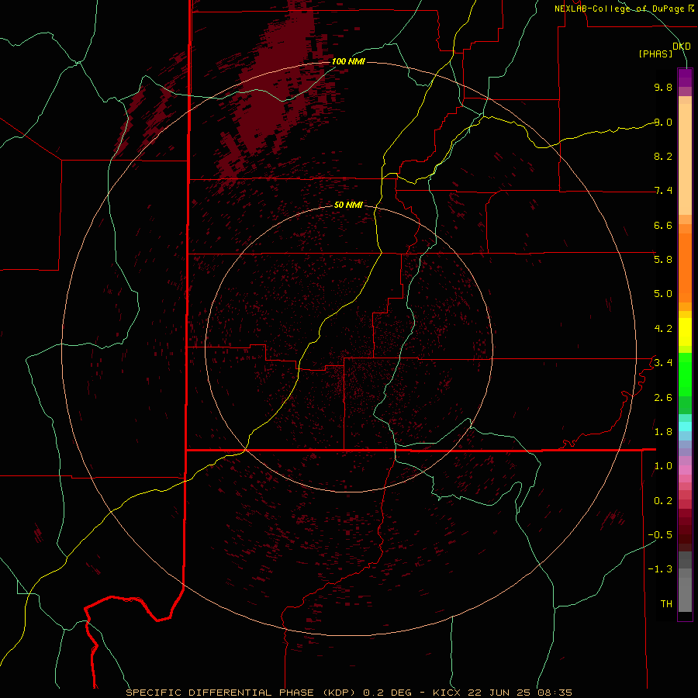698x698 pixels.
Task: Click the 9.8 value on color scale
Action: pos(663,87)
